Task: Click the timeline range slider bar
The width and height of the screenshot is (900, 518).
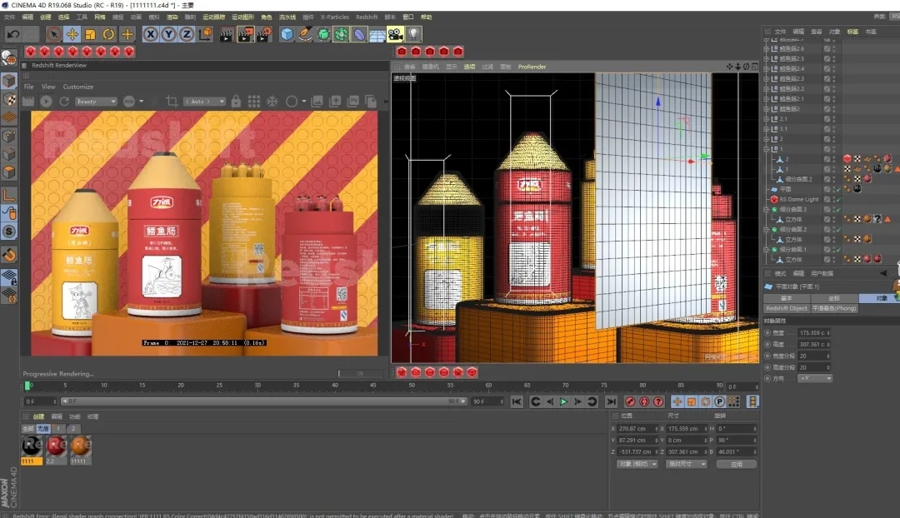Action: (264, 401)
